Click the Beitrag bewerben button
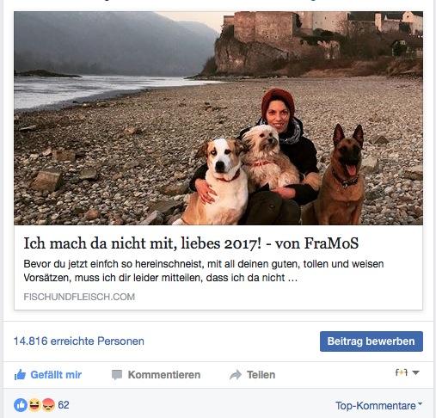The width and height of the screenshot is (436, 418). click(x=372, y=341)
